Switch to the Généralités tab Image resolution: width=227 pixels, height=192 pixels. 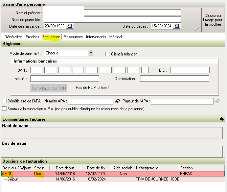[14, 37]
